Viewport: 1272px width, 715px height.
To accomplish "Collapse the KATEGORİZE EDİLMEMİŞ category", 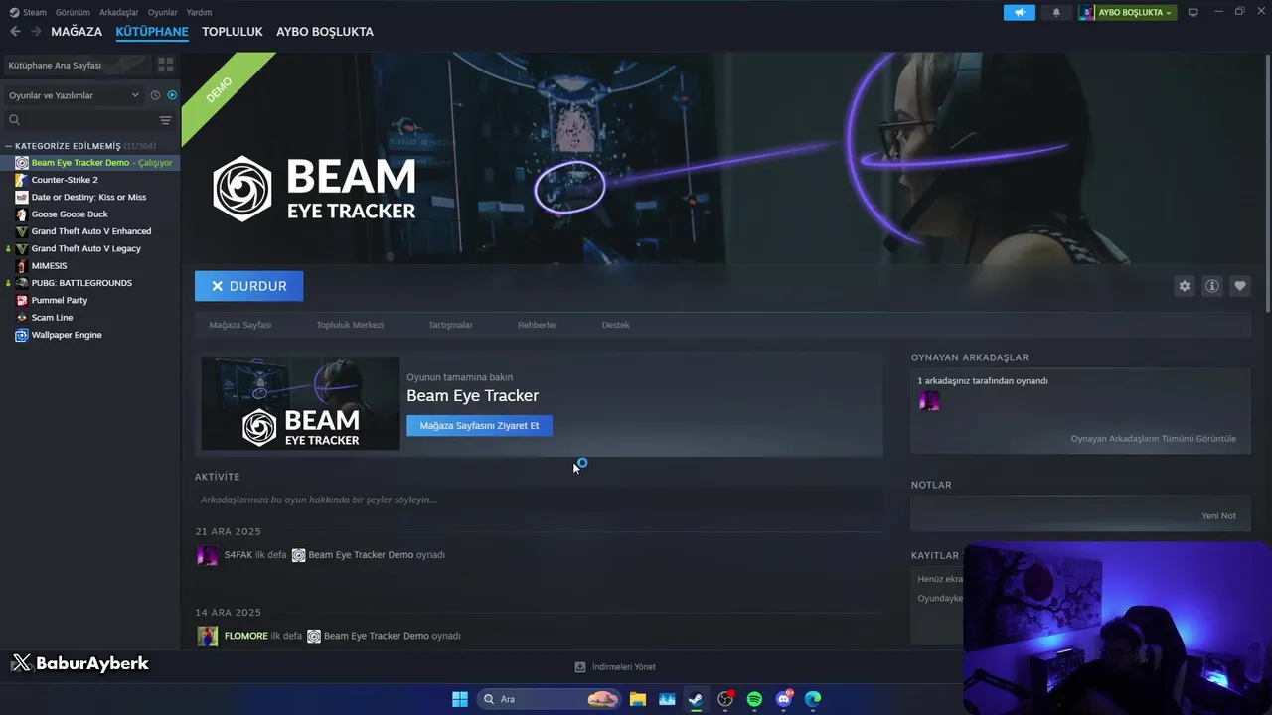I will pos(9,146).
